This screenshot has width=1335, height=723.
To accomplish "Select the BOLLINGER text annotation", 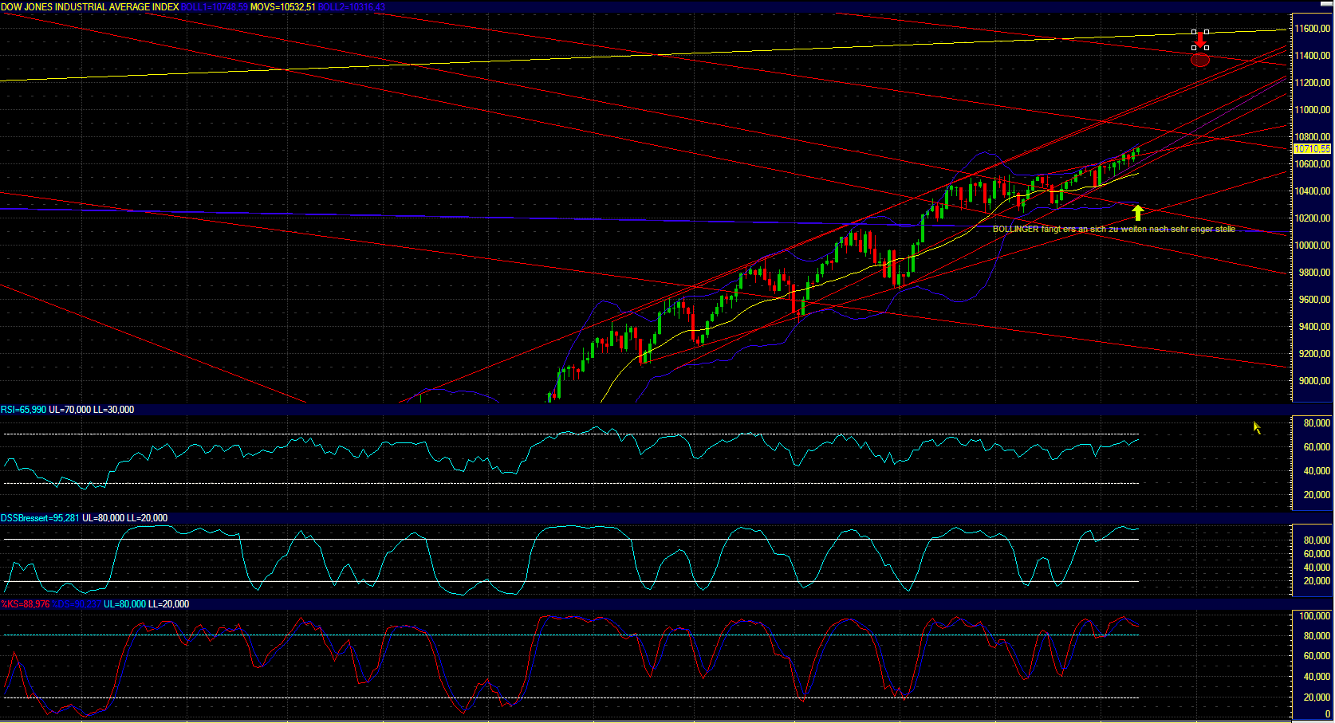I will click(1114, 229).
